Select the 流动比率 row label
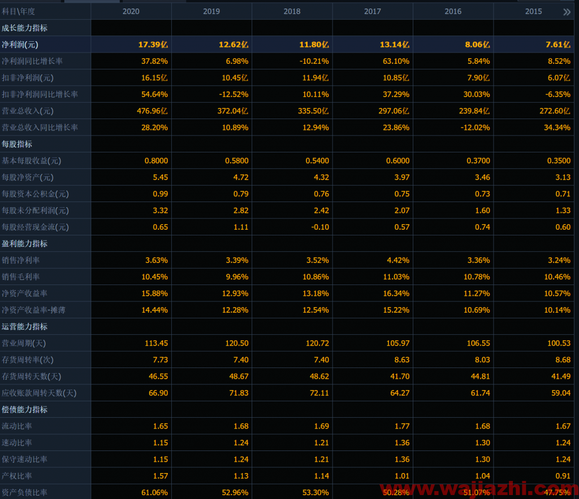This screenshot has height=499, width=579. [17, 426]
